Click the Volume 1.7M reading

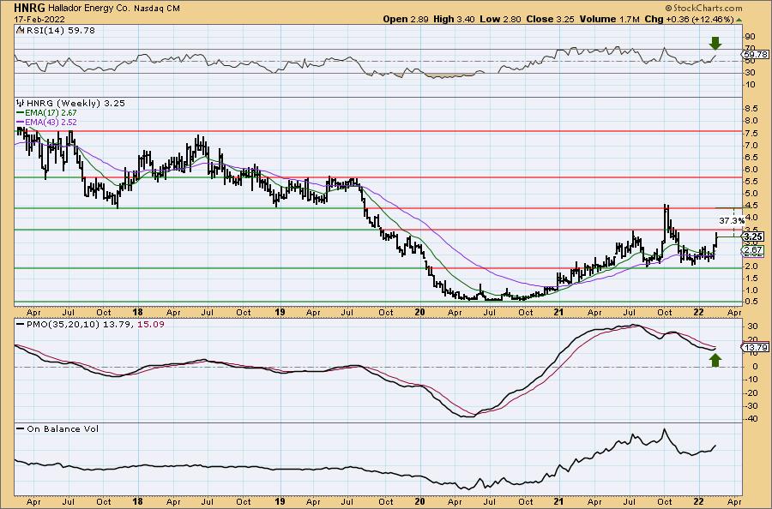(x=609, y=19)
